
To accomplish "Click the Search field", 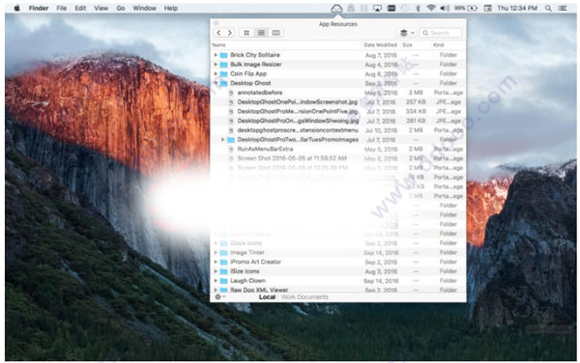I will click(x=441, y=33).
